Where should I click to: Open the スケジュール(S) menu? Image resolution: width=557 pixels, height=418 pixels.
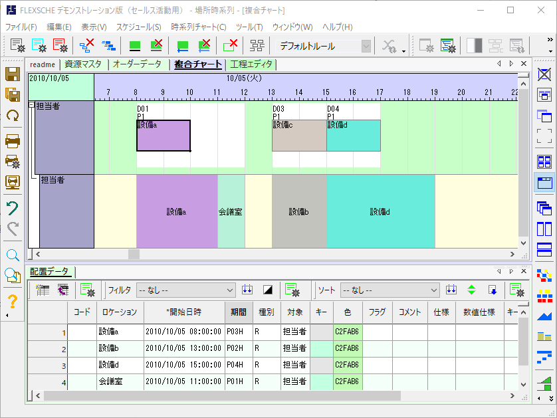138,27
